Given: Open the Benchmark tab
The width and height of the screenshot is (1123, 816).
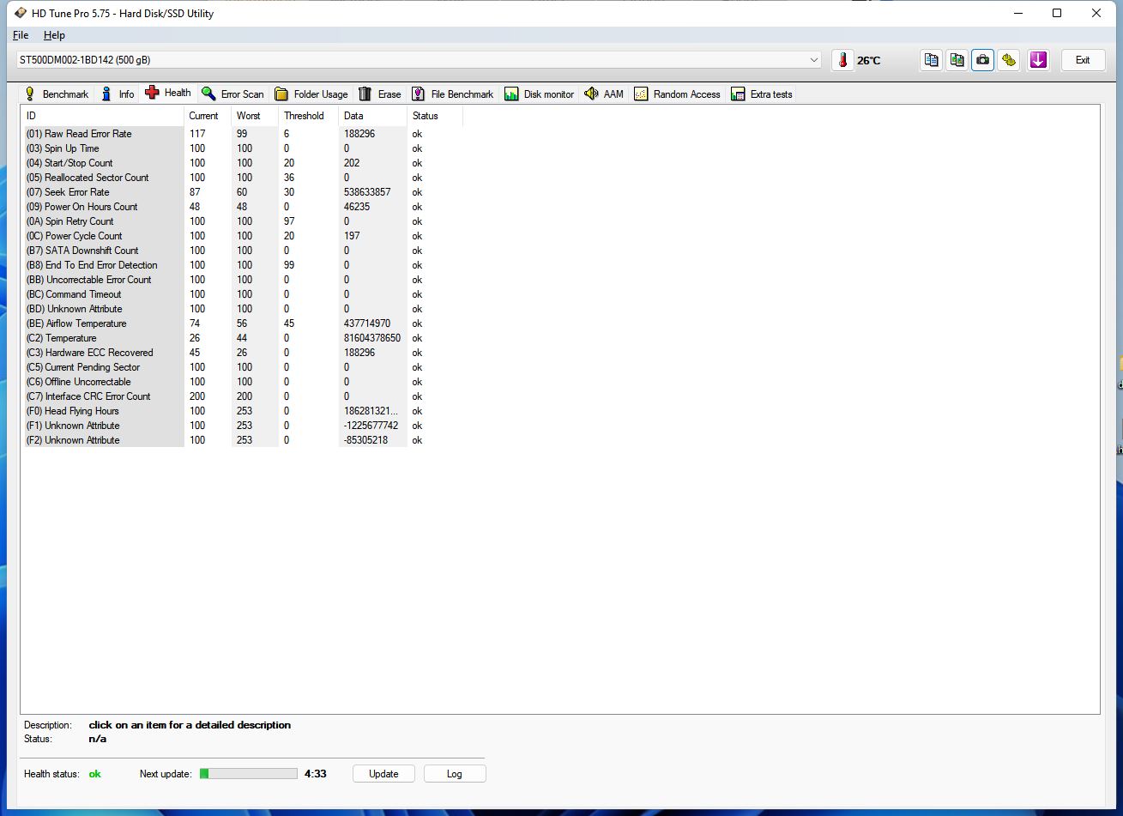Looking at the screenshot, I should pos(57,94).
